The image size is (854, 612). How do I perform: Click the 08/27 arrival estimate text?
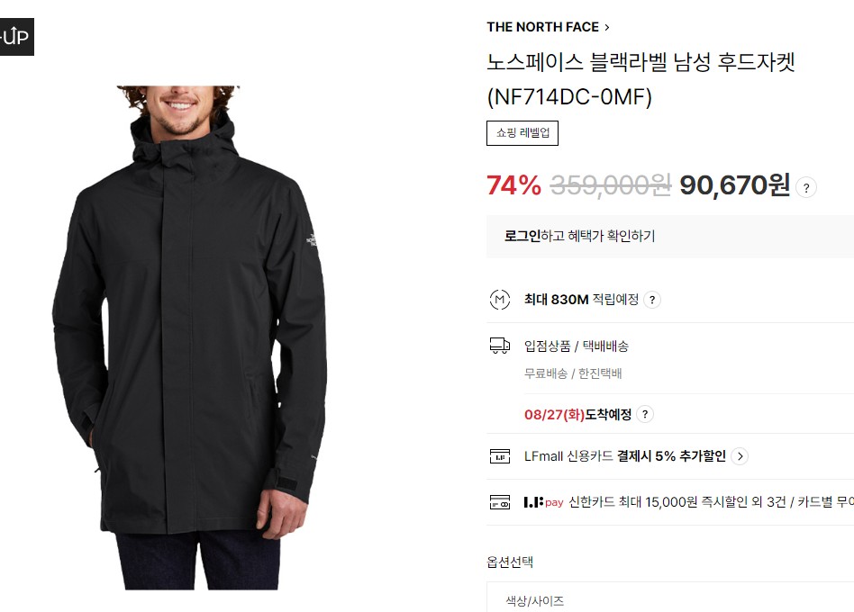577,415
